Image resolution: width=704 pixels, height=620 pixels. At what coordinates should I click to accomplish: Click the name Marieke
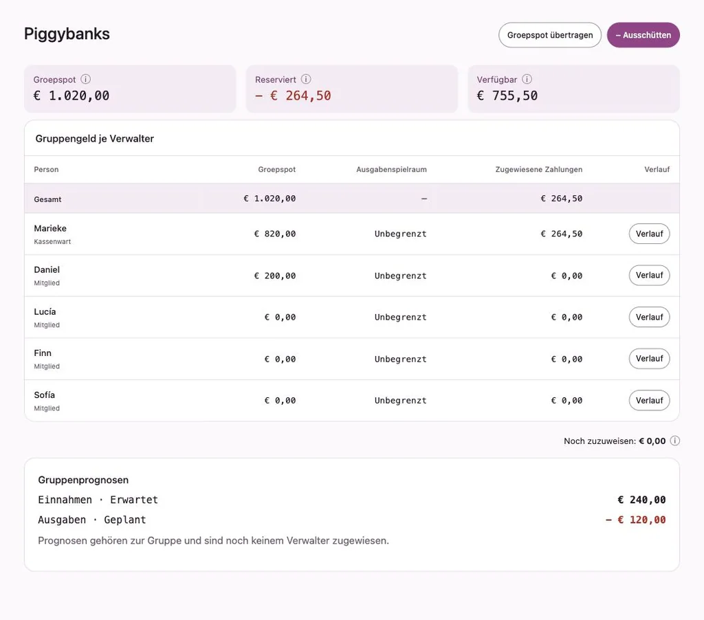[50, 228]
